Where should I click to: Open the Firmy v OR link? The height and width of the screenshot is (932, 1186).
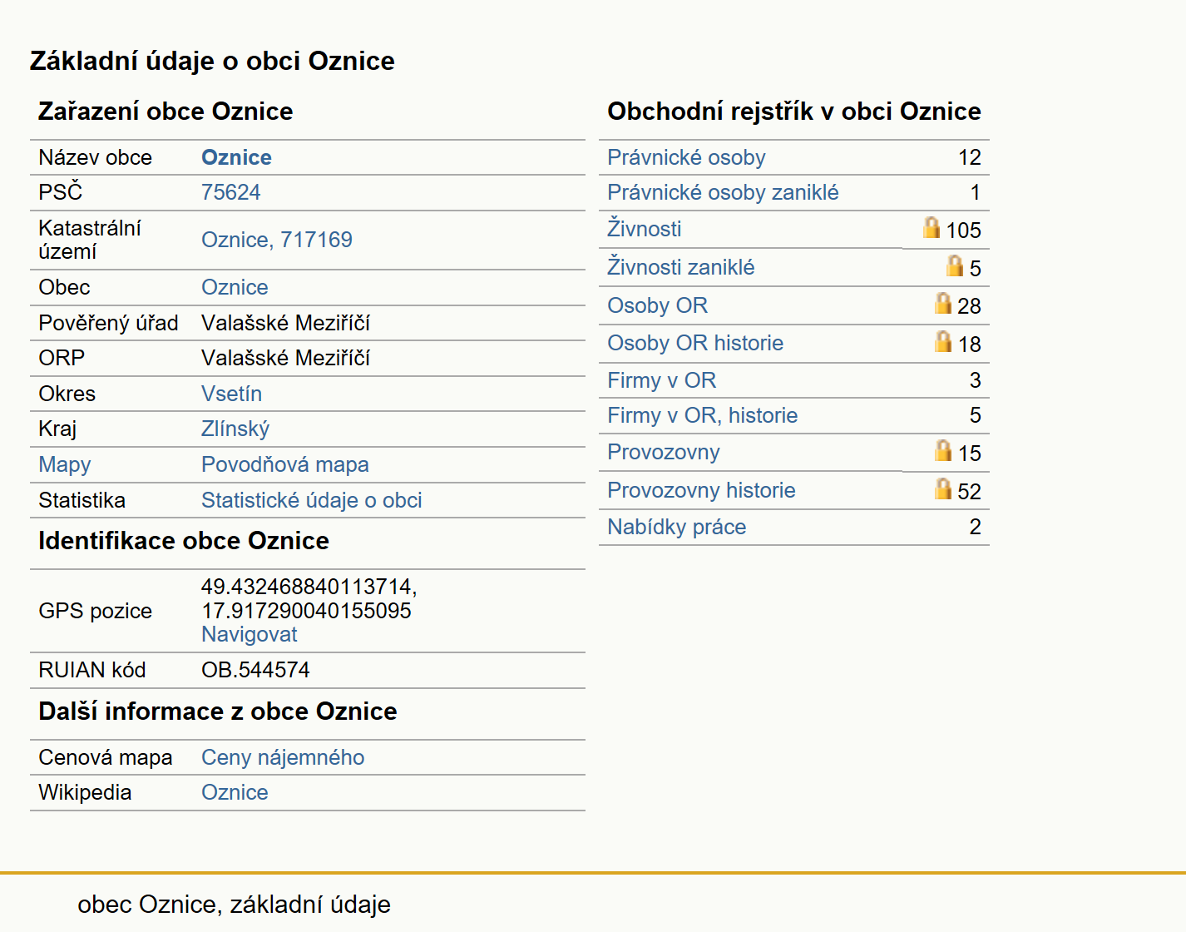[x=661, y=380]
